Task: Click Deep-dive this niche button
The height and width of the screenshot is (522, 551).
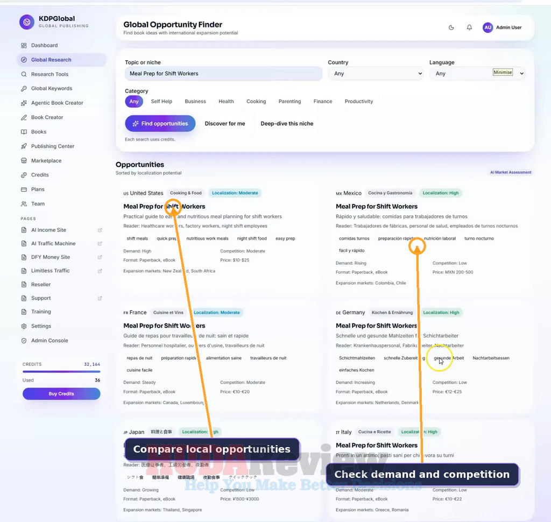Action: click(x=287, y=124)
